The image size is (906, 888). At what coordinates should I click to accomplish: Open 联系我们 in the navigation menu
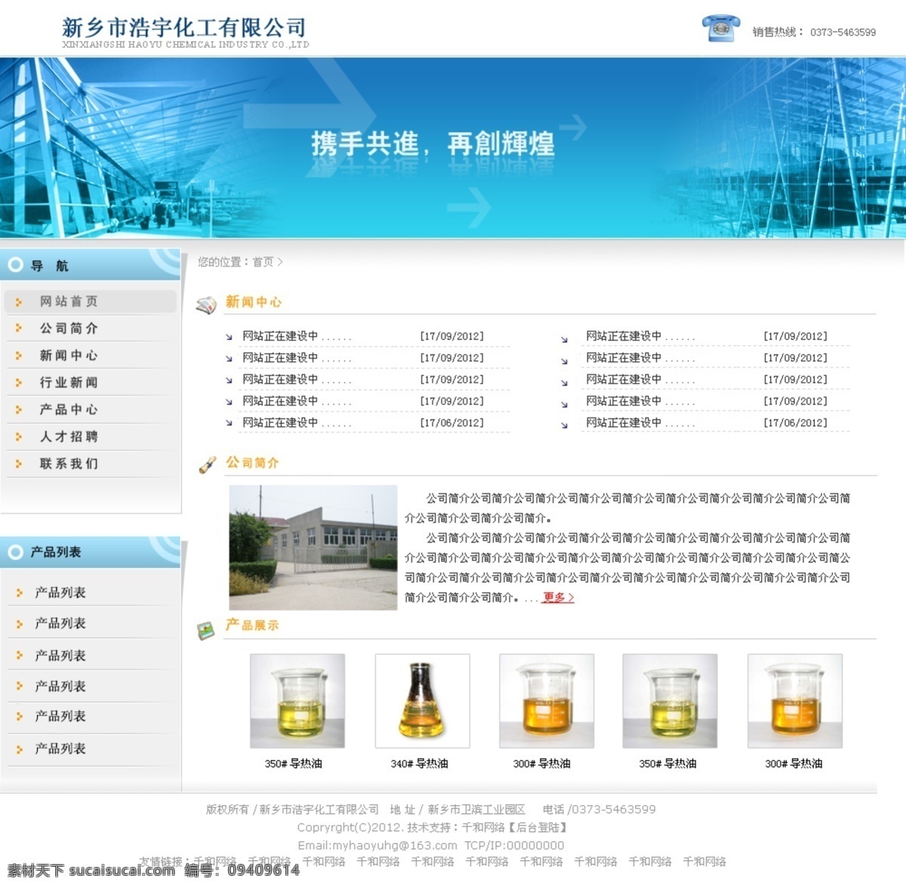click(x=69, y=464)
